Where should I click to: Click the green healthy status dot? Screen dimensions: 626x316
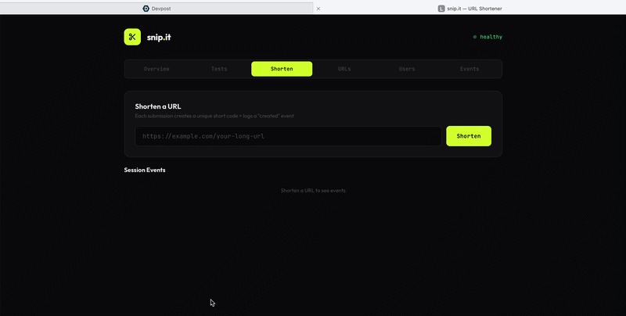coord(475,37)
